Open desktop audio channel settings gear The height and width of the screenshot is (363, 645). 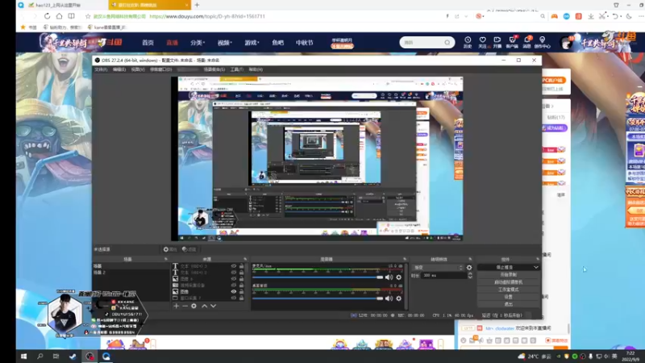(398, 298)
